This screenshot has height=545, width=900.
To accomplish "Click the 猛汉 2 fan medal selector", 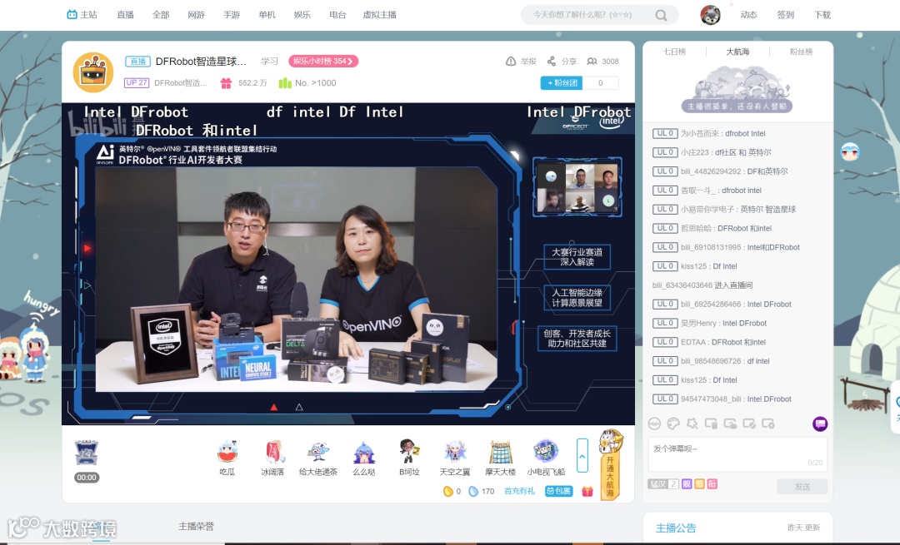I will (x=663, y=484).
